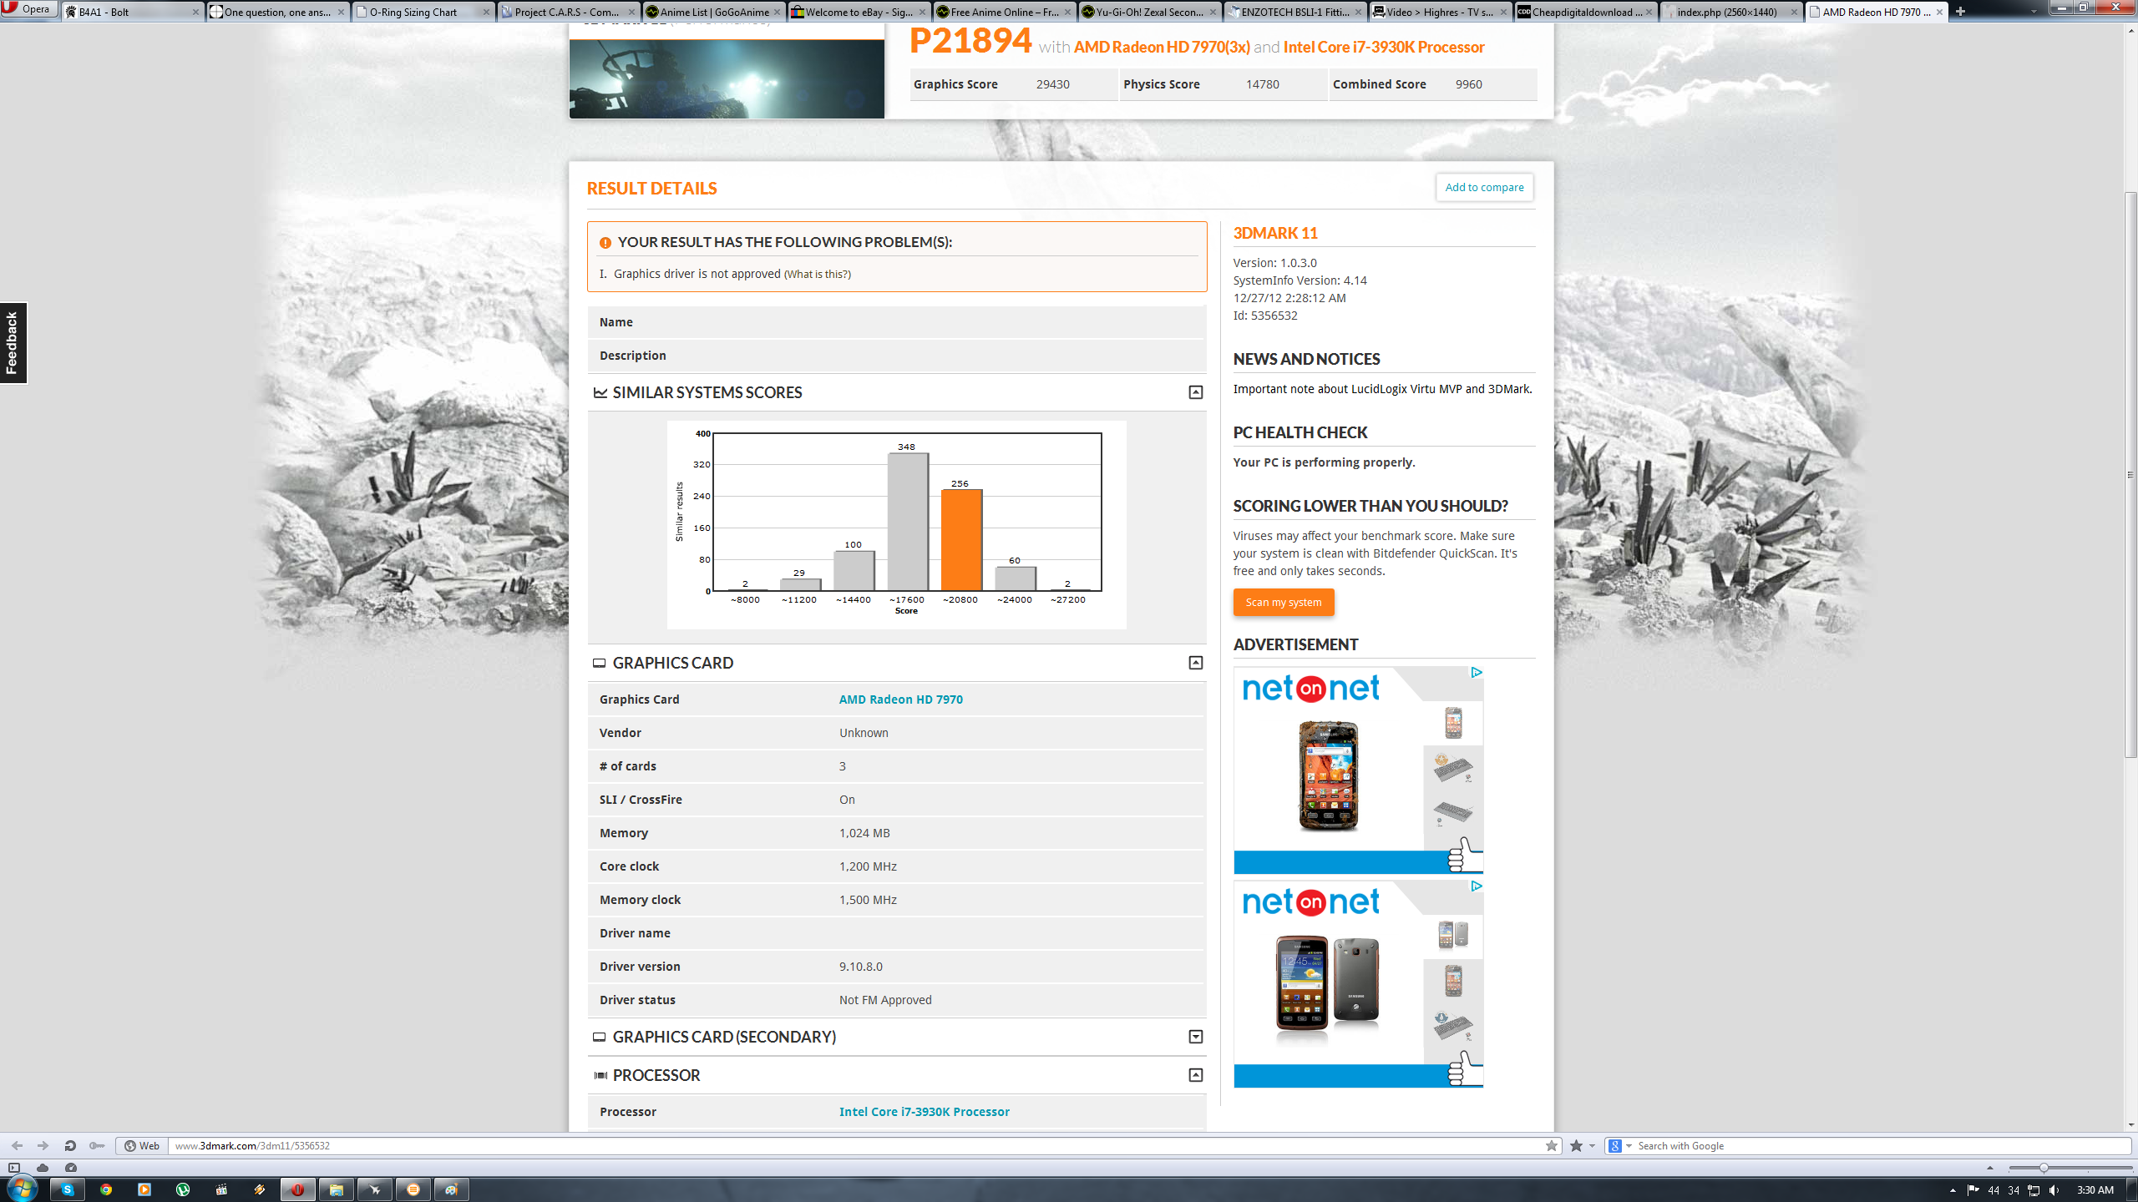Switch to index.php (2560×1440) tab
Viewport: 2138px width, 1202px height.
1730,12
